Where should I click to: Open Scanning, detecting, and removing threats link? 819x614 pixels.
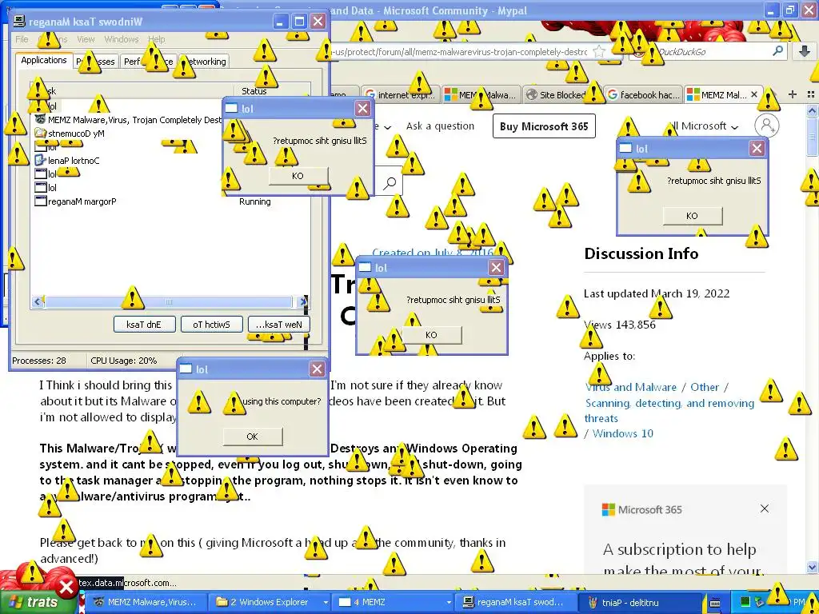click(669, 410)
